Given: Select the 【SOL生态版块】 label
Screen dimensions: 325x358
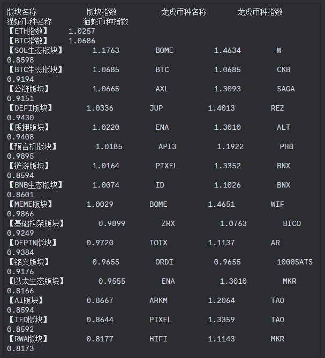Looking at the screenshot, I should pos(36,50).
